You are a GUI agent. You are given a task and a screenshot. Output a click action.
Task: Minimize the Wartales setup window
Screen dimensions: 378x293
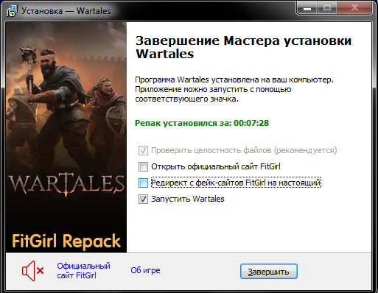pos(307,8)
